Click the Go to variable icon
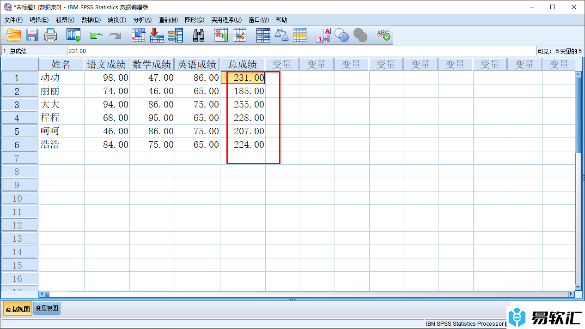The height and width of the screenshot is (329, 585). click(x=157, y=36)
